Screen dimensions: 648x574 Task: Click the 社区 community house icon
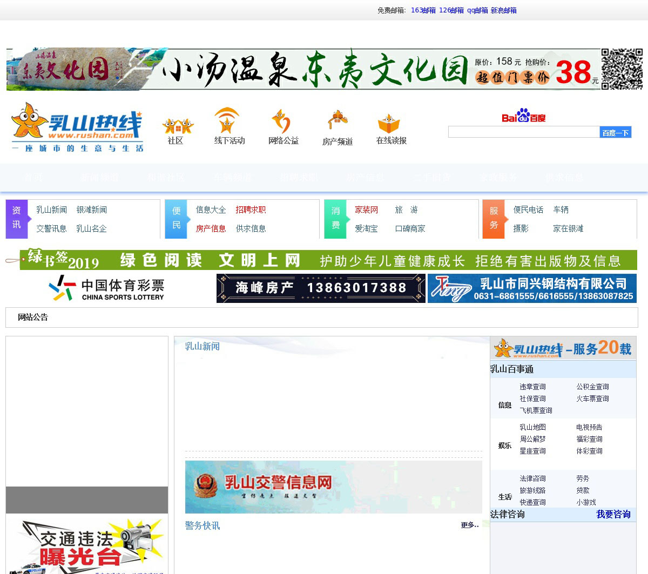pyautogui.click(x=177, y=126)
